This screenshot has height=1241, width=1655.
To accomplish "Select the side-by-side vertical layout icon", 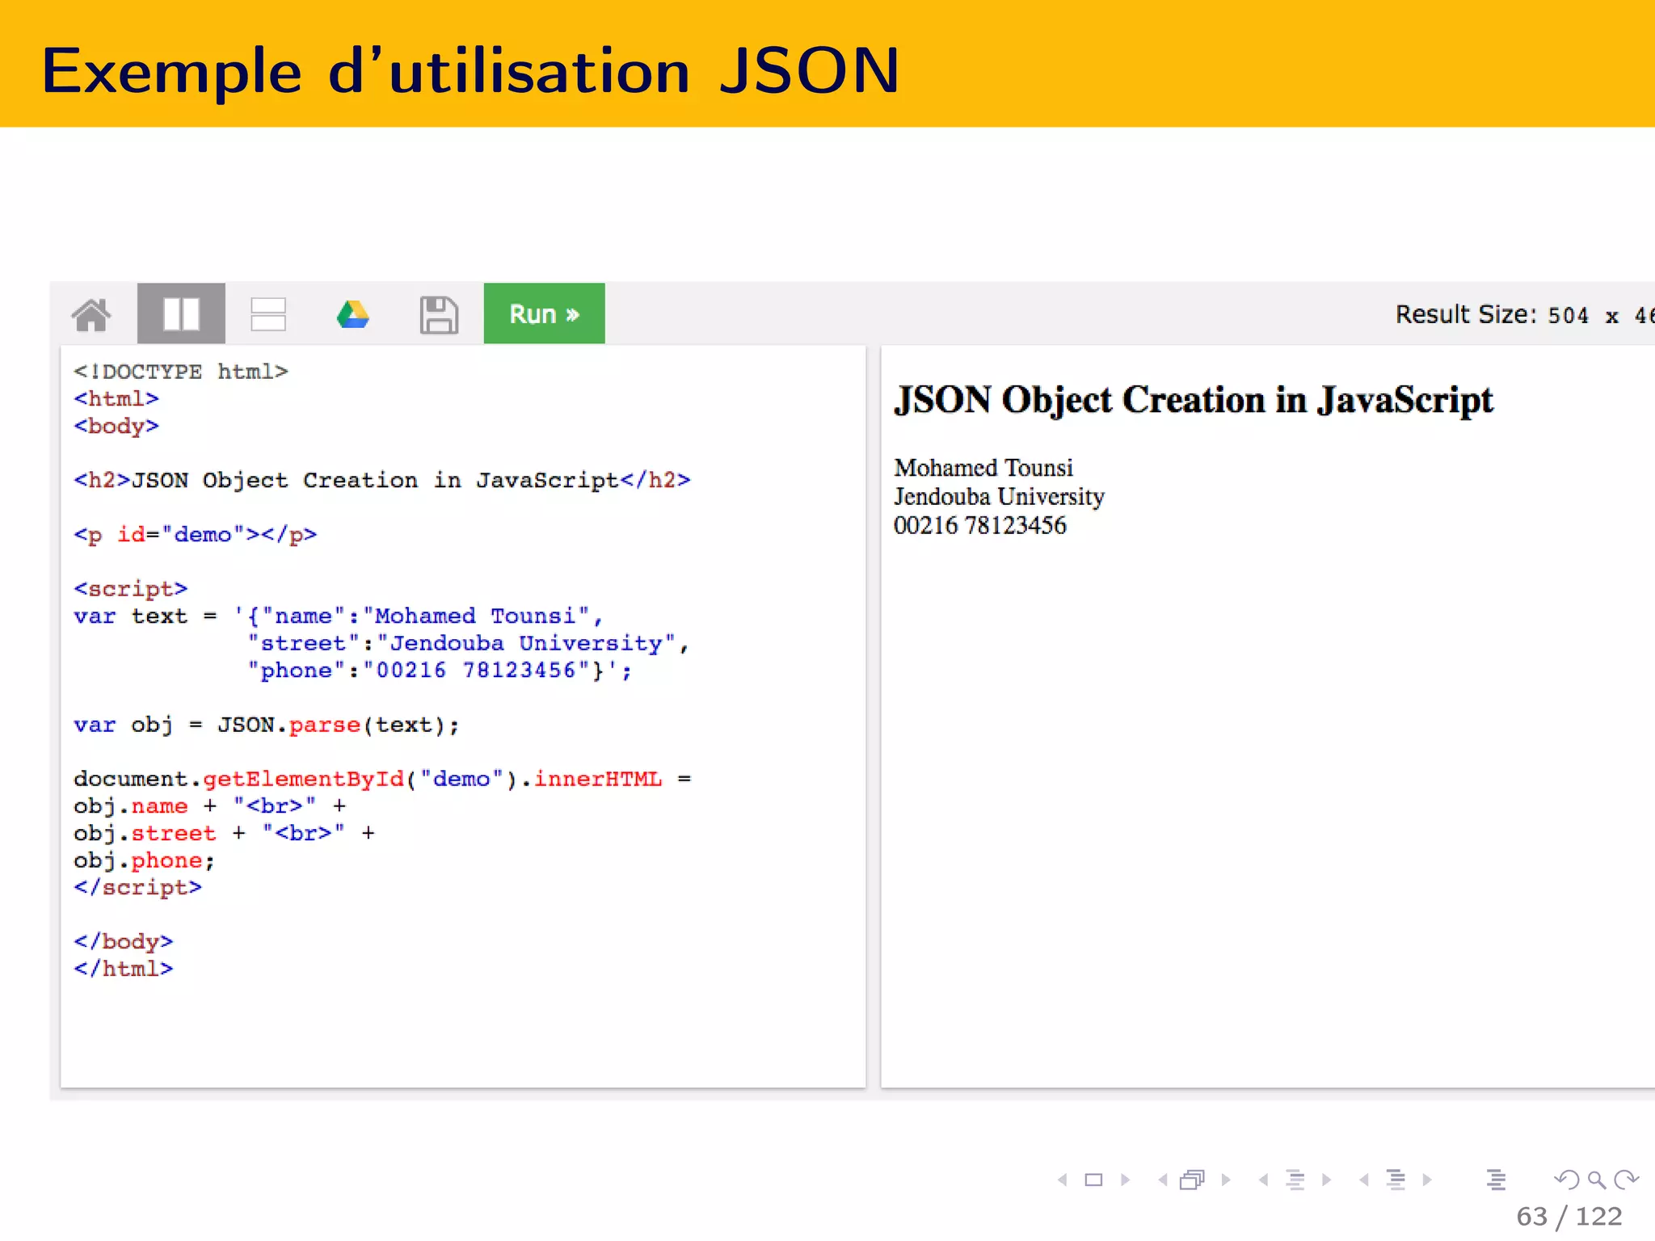I will click(x=181, y=313).
